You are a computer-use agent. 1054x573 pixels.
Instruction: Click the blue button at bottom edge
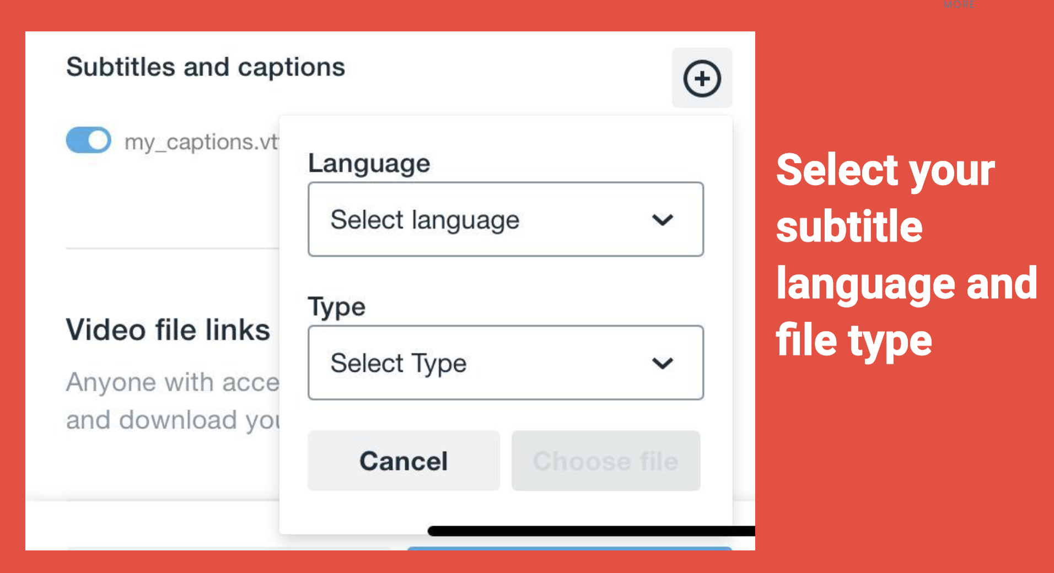tap(569, 549)
